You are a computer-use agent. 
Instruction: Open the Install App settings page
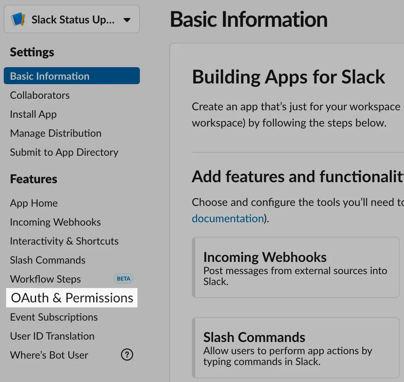point(33,114)
